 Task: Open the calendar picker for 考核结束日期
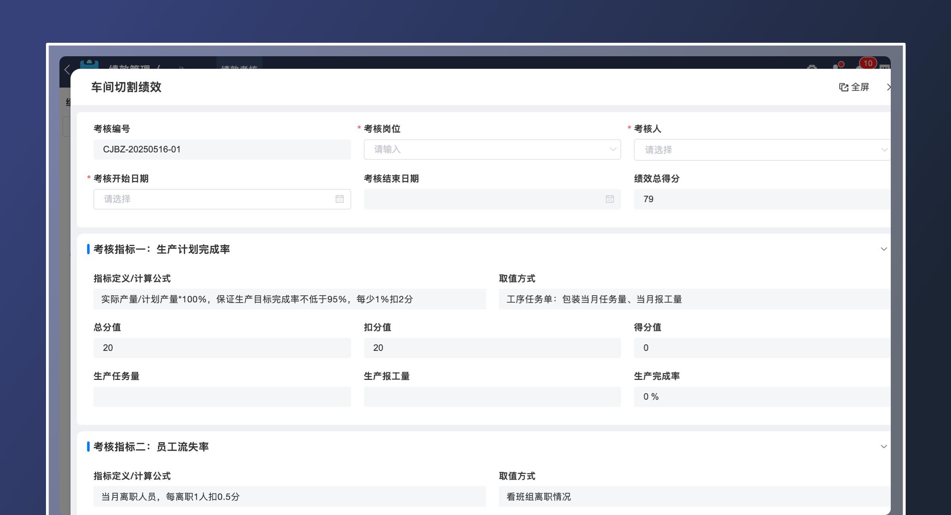[x=610, y=199]
